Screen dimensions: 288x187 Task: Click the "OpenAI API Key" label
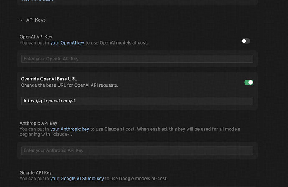36,37
